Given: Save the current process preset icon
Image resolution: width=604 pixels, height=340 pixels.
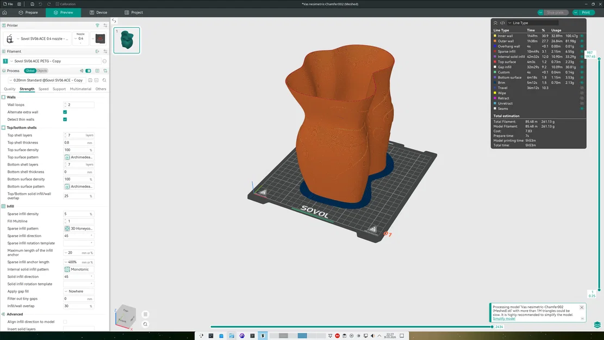Looking at the screenshot, I should point(90,80).
